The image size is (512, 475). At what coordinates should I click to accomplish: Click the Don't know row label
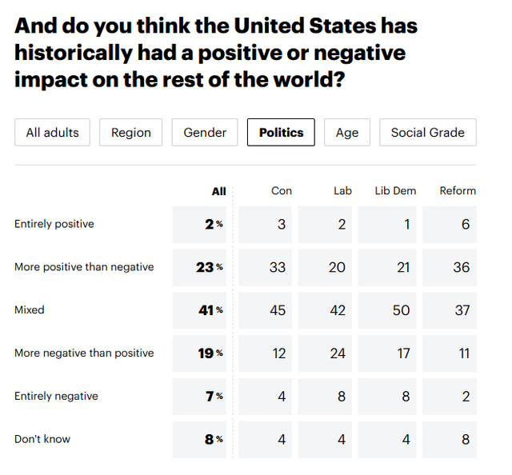[42, 440]
